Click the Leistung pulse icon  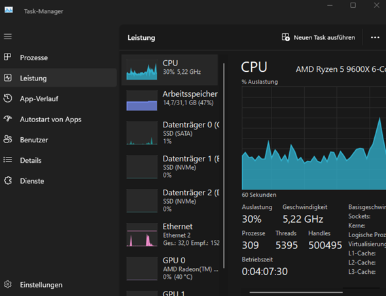pos(8,78)
